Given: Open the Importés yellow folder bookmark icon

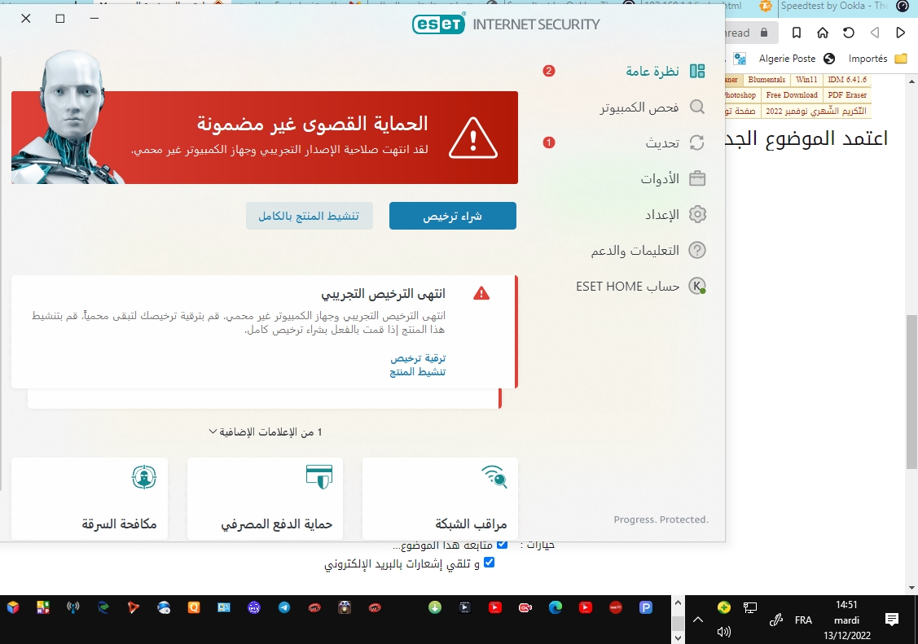Looking at the screenshot, I should (901, 59).
